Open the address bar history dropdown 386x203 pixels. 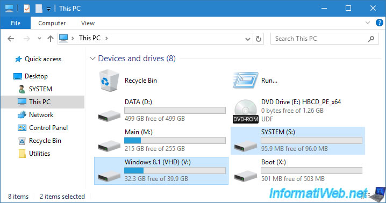pyautogui.click(x=248, y=39)
